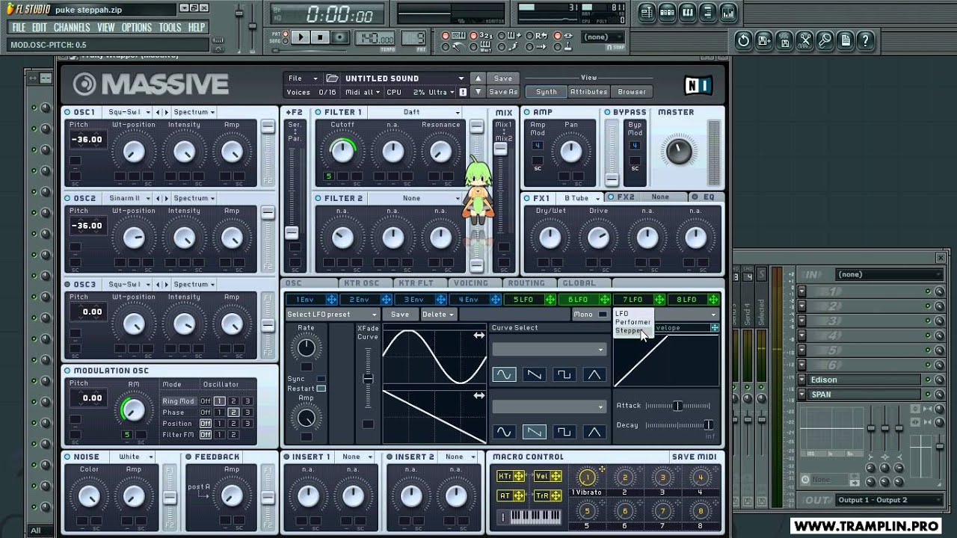Click the FL Studio stop button

[x=320, y=37]
